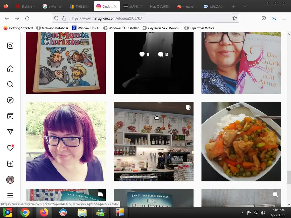Close the Cindy Instagram tab
The image size is (291, 218).
point(115,6)
